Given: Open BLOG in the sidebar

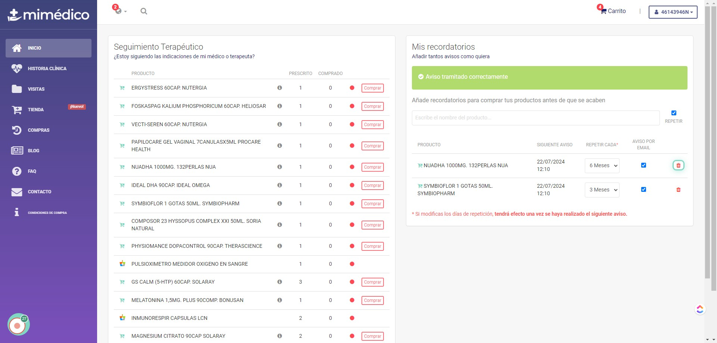Looking at the screenshot, I should (49, 151).
